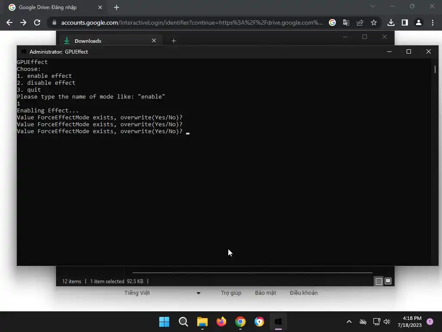Open Chrome profile avatar

[419, 22]
